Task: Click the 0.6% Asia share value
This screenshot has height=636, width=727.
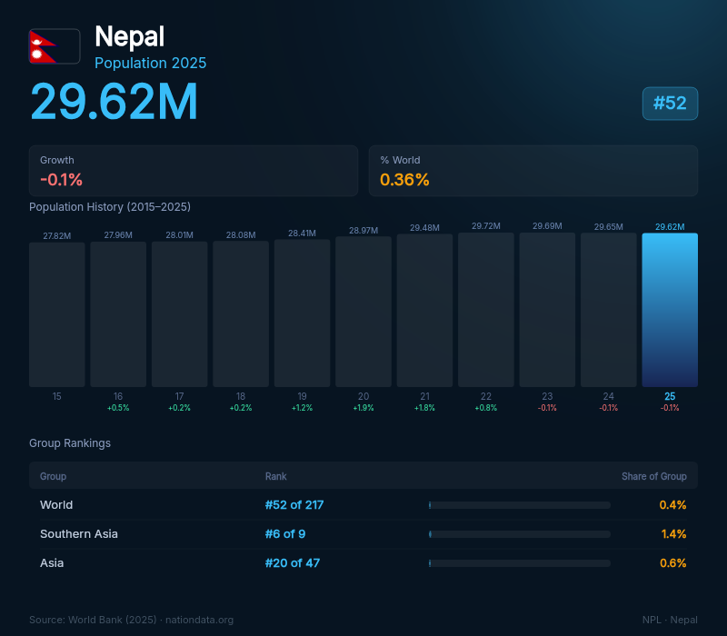Action: point(672,562)
